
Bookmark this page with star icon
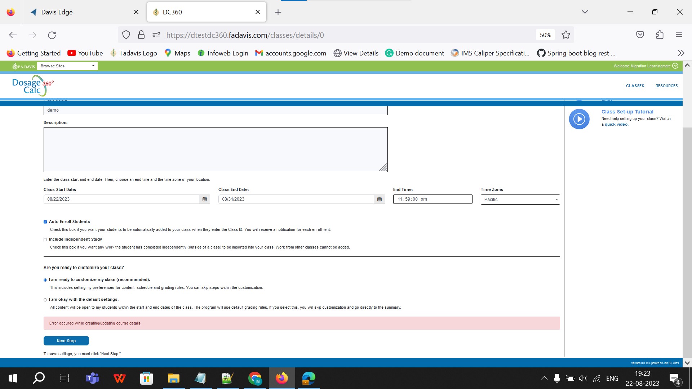(566, 35)
